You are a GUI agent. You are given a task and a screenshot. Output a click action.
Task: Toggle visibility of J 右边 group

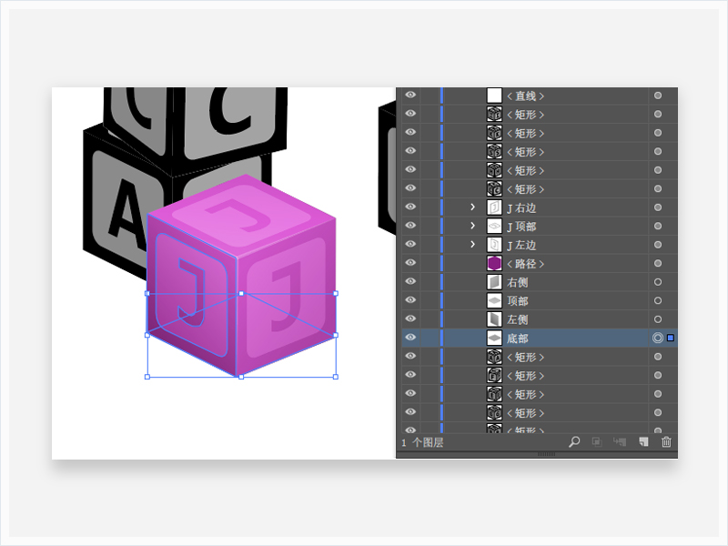pyautogui.click(x=410, y=207)
